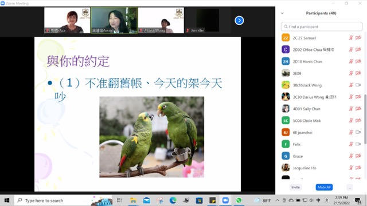This screenshot has height=206, width=367.
Task: Open WhatsApp from the taskbar
Action: coord(239,200)
